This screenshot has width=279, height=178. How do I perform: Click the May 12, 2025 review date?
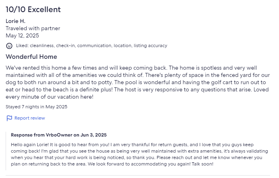point(22,35)
